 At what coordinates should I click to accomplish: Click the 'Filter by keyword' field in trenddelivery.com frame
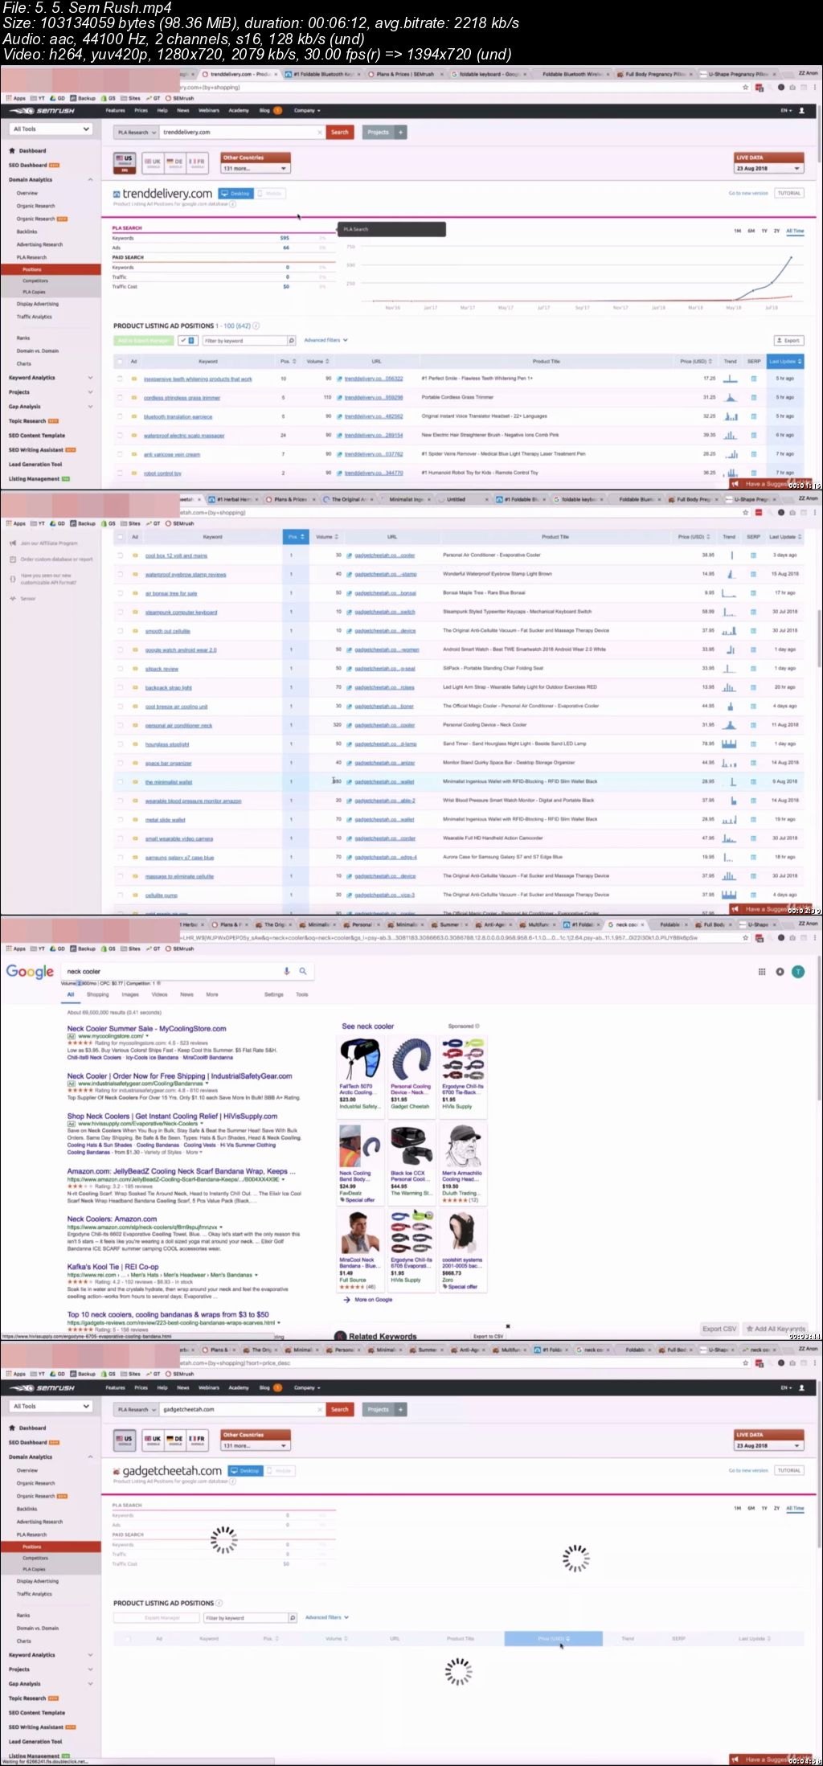coord(244,341)
